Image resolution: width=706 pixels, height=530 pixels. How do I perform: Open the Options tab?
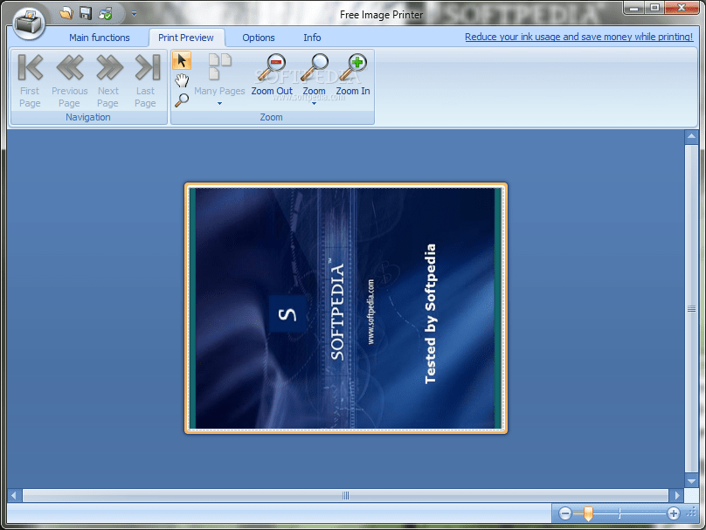pos(259,38)
